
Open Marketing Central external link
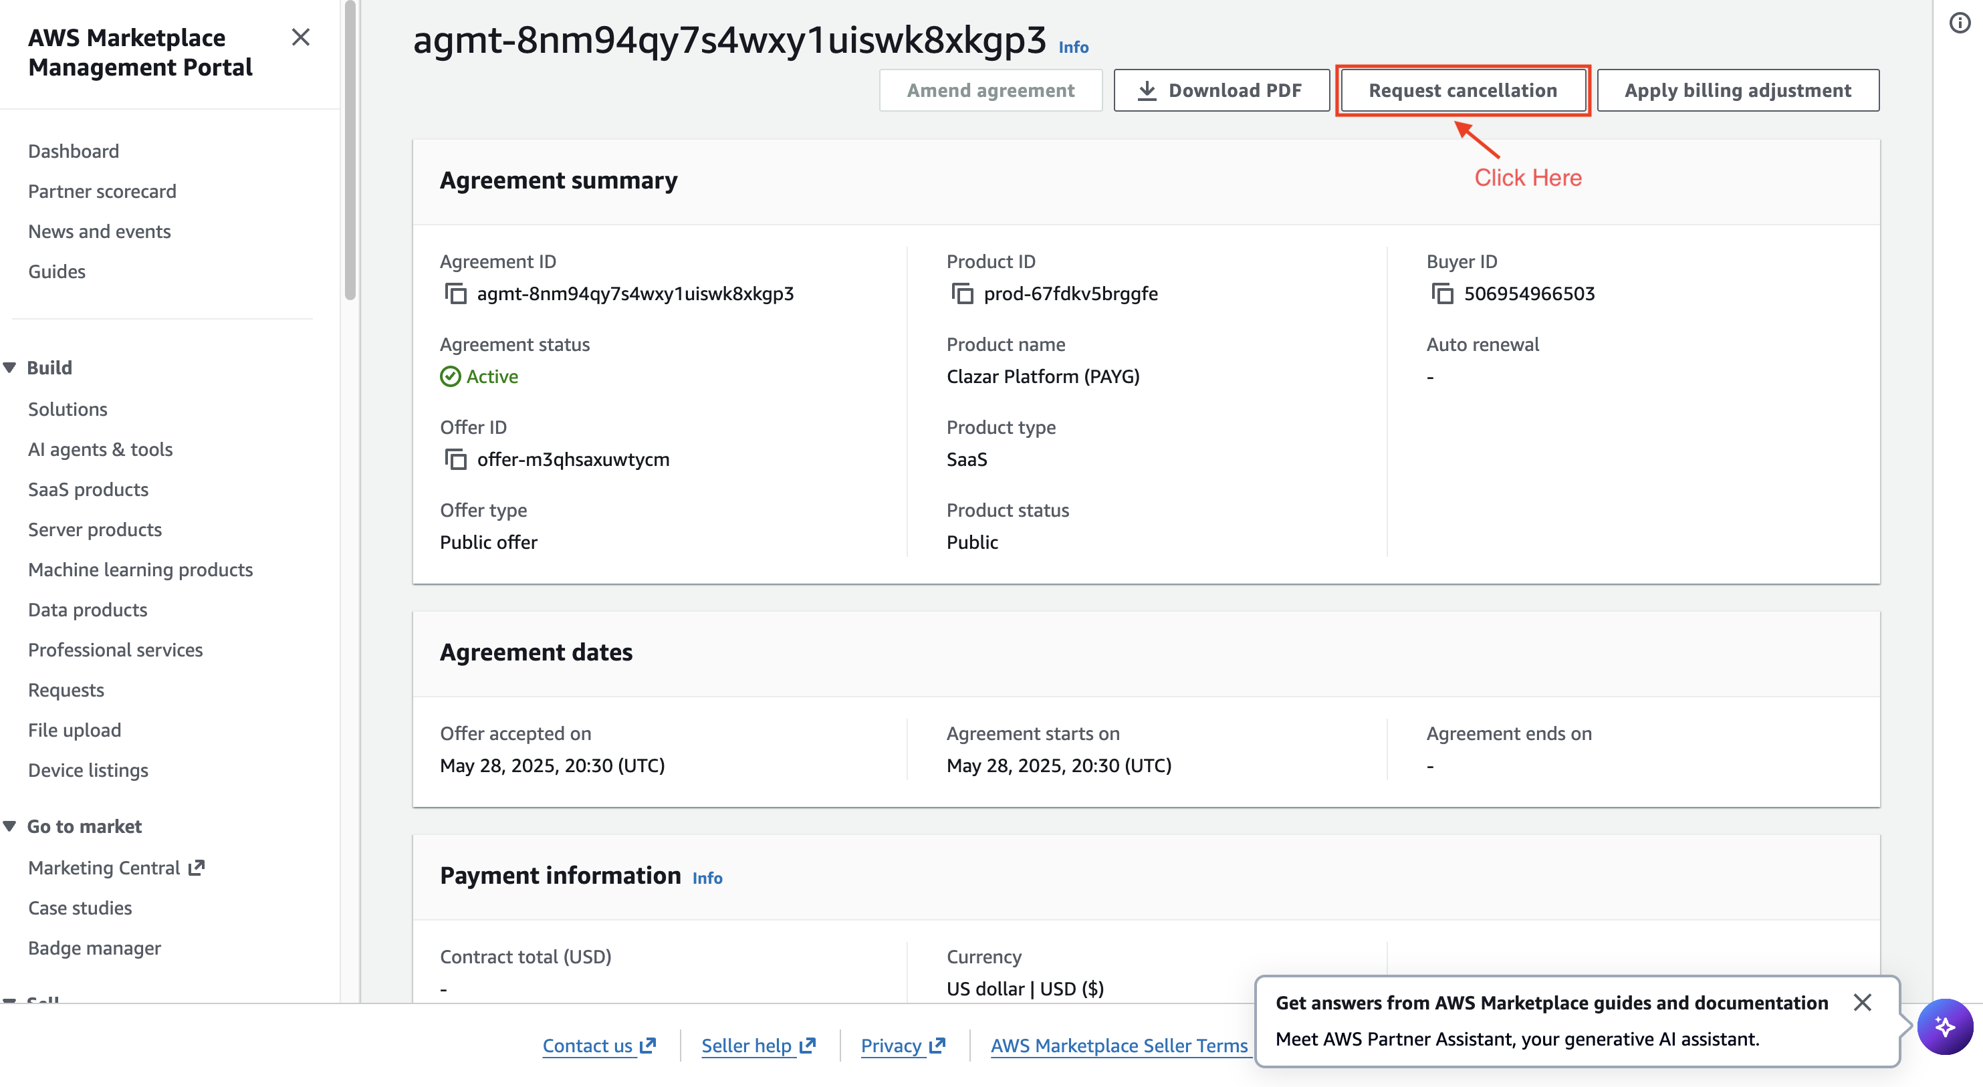116,868
